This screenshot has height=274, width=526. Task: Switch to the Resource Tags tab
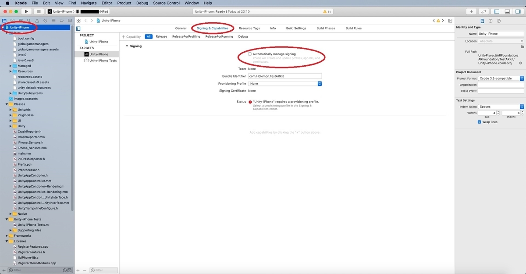point(249,28)
